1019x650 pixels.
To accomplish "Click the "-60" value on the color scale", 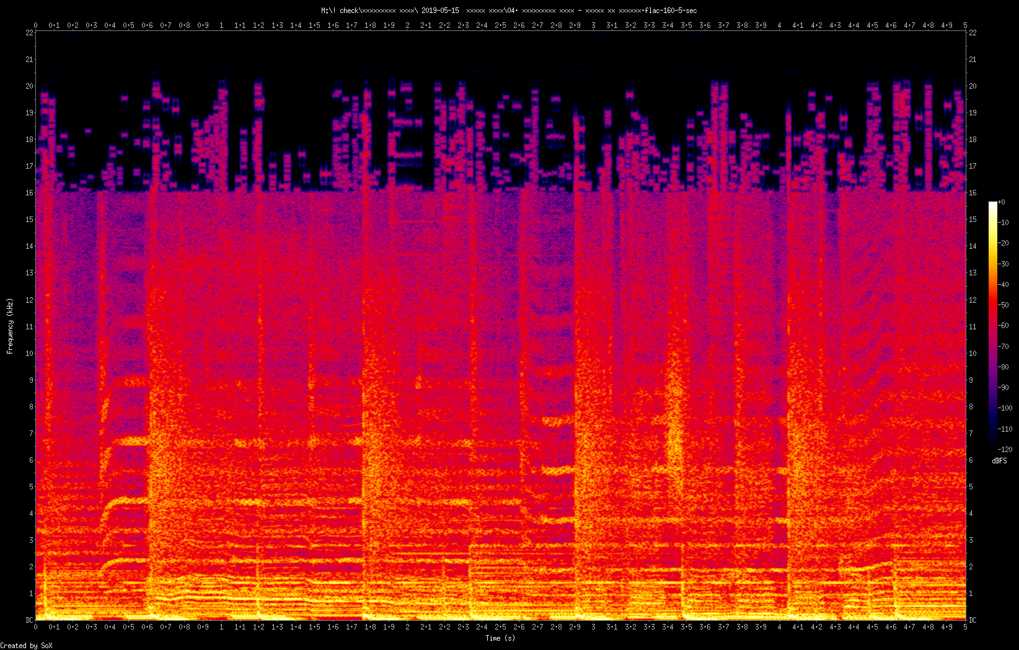I will [1004, 326].
